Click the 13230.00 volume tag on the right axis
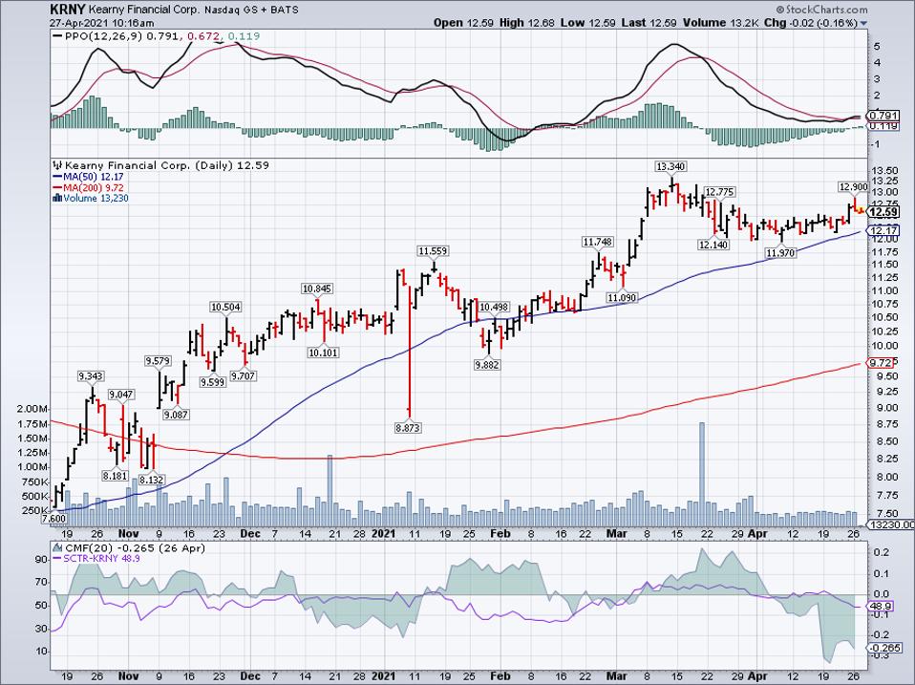Screen dimensions: 915x685 892,524
